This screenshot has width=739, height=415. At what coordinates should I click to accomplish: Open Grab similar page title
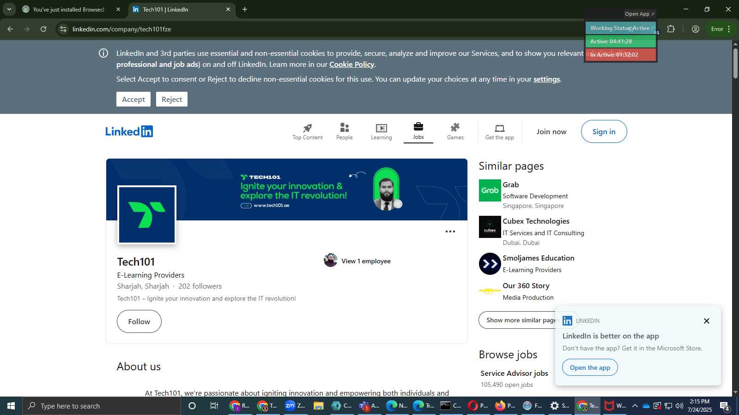tap(511, 184)
